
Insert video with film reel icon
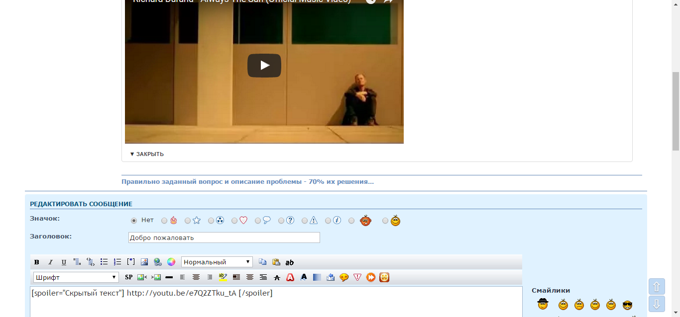(x=384, y=277)
